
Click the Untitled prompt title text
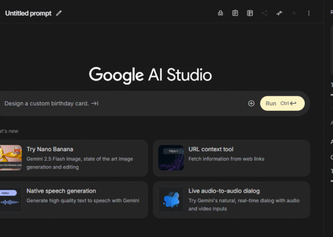[x=28, y=13]
